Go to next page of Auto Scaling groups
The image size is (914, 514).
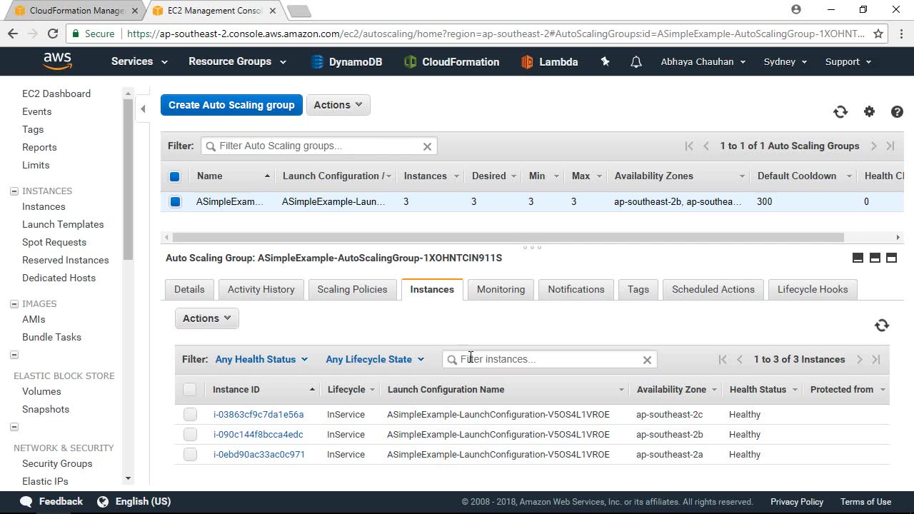pos(873,146)
